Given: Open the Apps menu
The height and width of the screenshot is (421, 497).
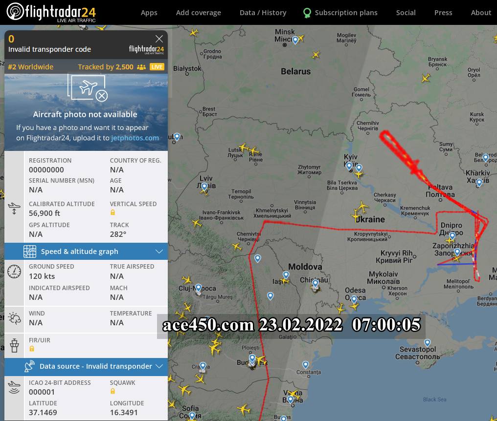Looking at the screenshot, I should [149, 13].
